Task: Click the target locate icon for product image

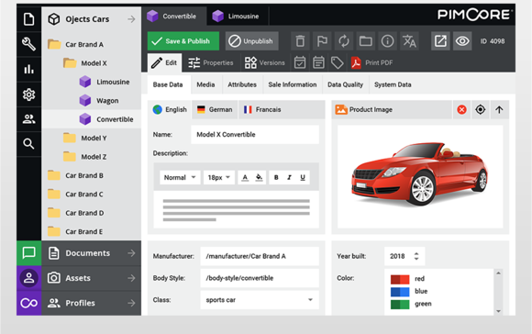Action: [481, 109]
